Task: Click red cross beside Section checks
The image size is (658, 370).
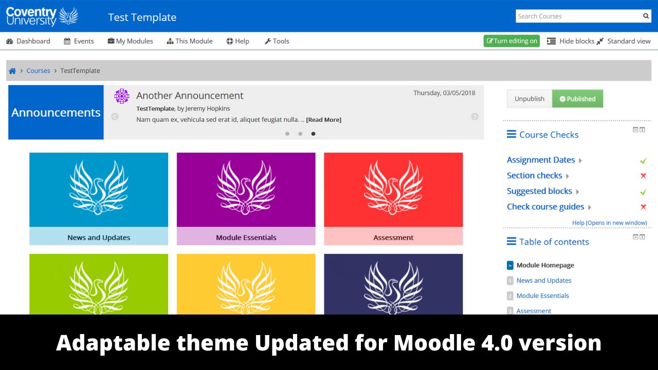Action: 643,176
